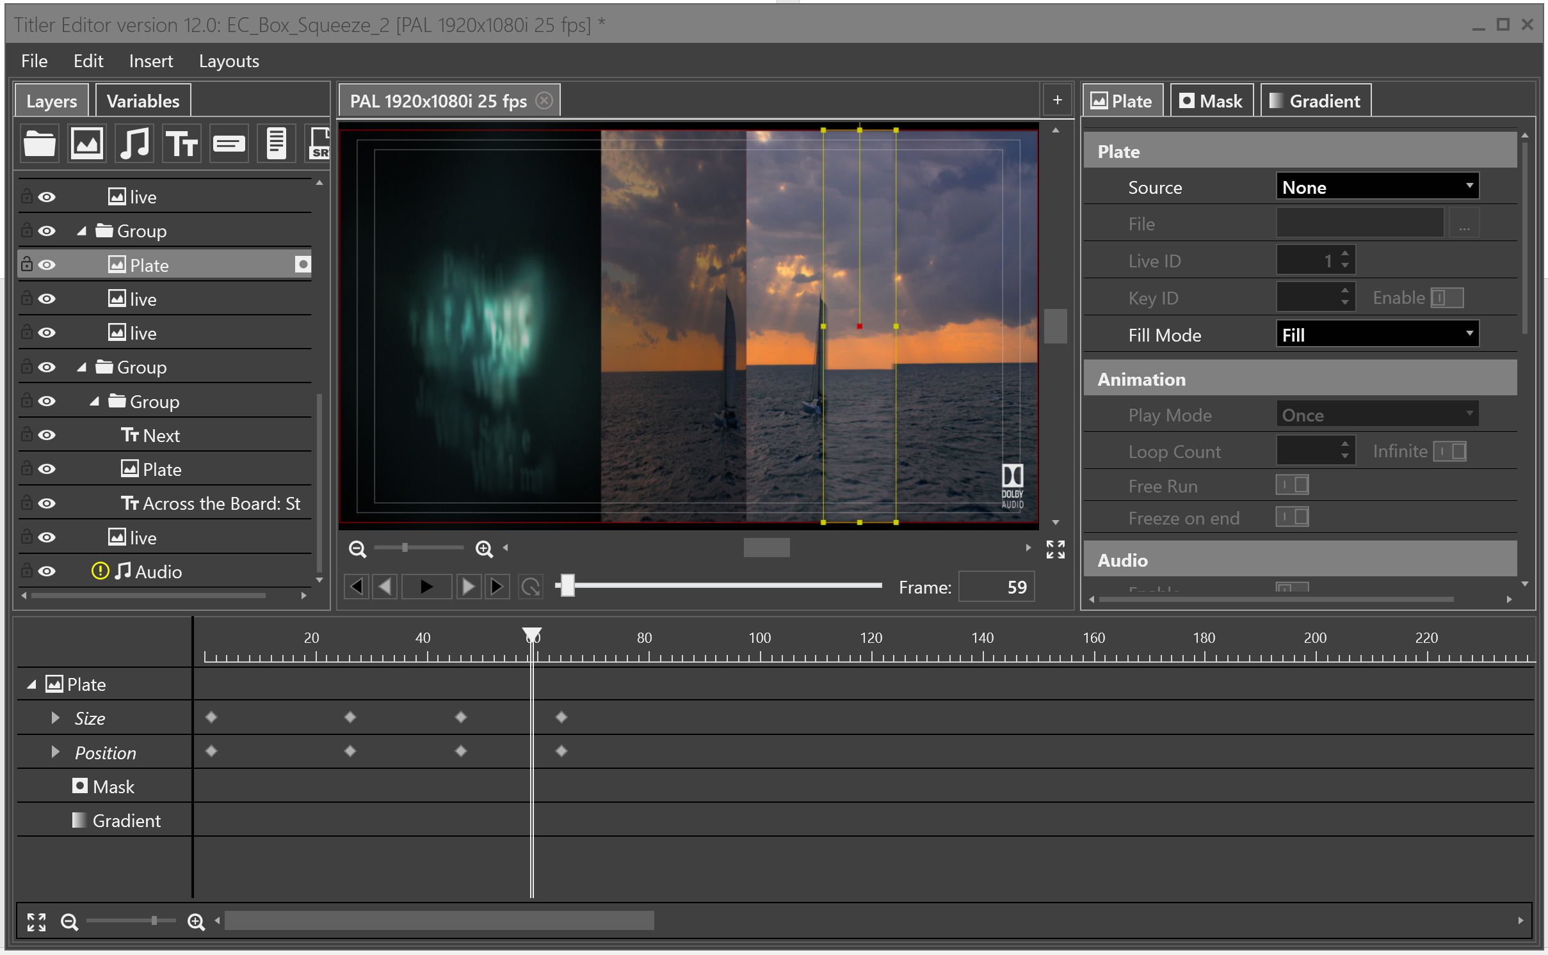Play the animation preview
This screenshot has height=955, width=1548.
click(426, 587)
